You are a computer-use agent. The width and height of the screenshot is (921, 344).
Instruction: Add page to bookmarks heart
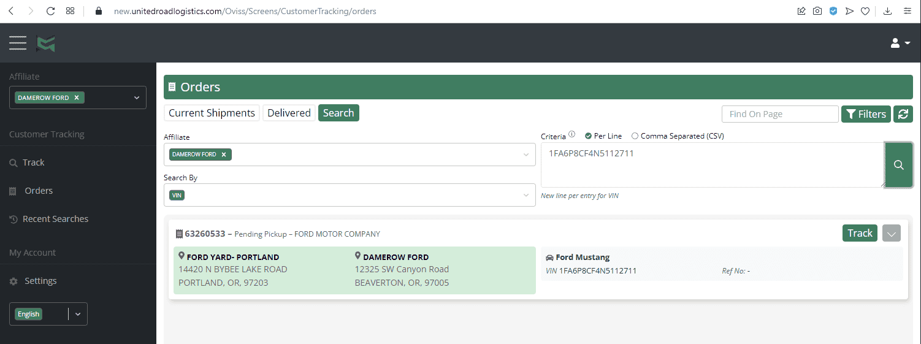865,11
